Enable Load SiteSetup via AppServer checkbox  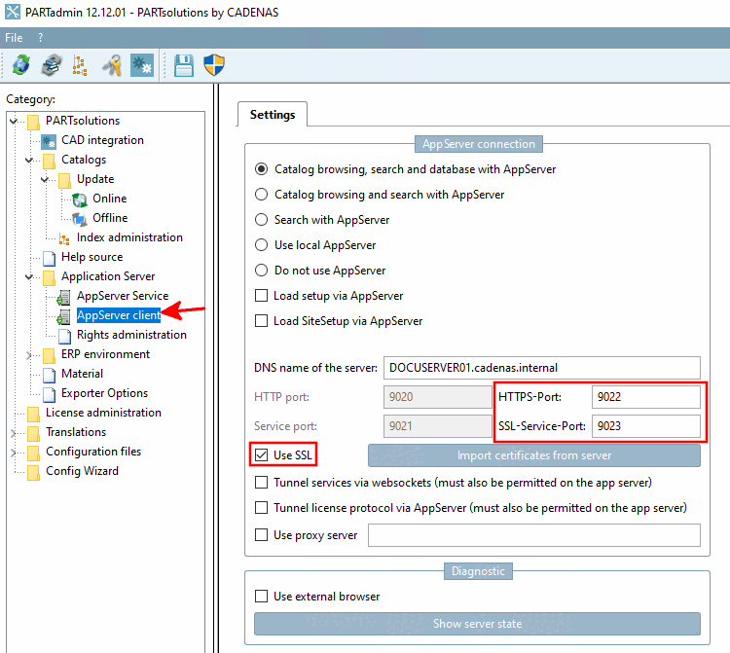(x=261, y=321)
